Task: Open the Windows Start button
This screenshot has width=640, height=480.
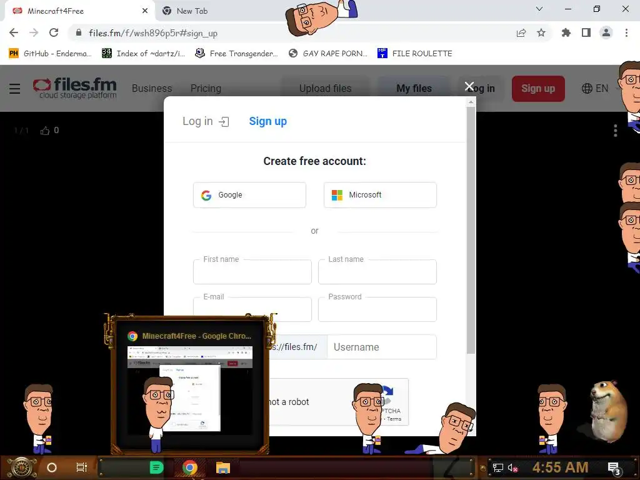Action: pos(22,467)
